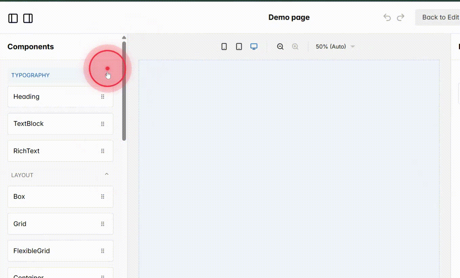This screenshot has width=460, height=278.
Task: Undo the last change
Action: coord(387,18)
